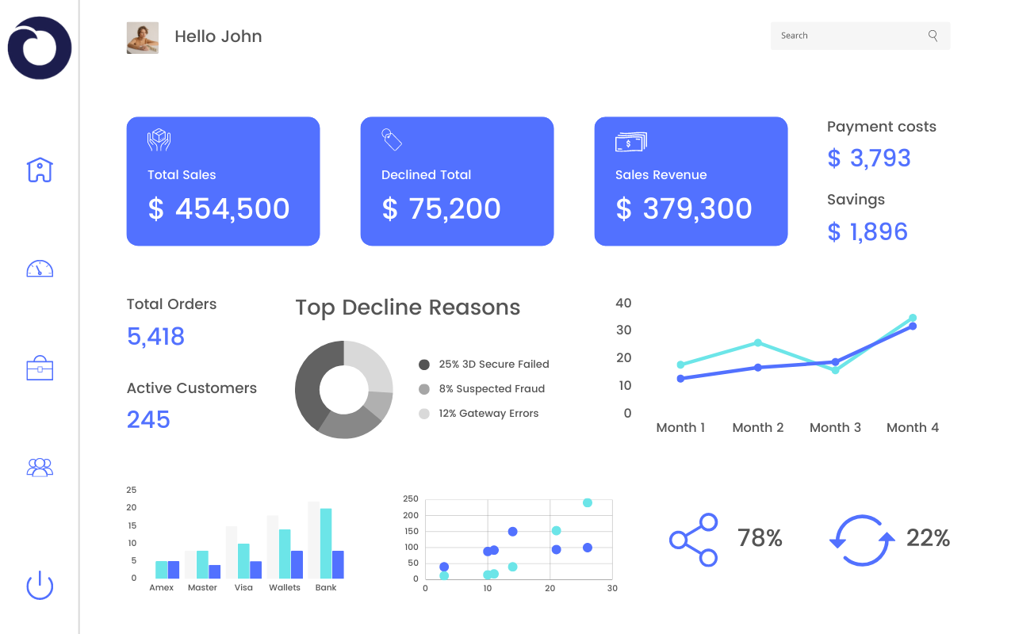Open the Declined Total card
This screenshot has height=634, width=1015.
(457, 181)
